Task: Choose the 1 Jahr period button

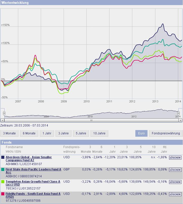Action: point(47,133)
